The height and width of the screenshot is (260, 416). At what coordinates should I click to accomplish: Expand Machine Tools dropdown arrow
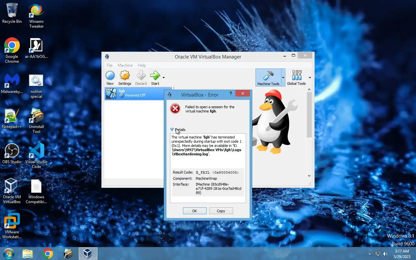coord(283,78)
